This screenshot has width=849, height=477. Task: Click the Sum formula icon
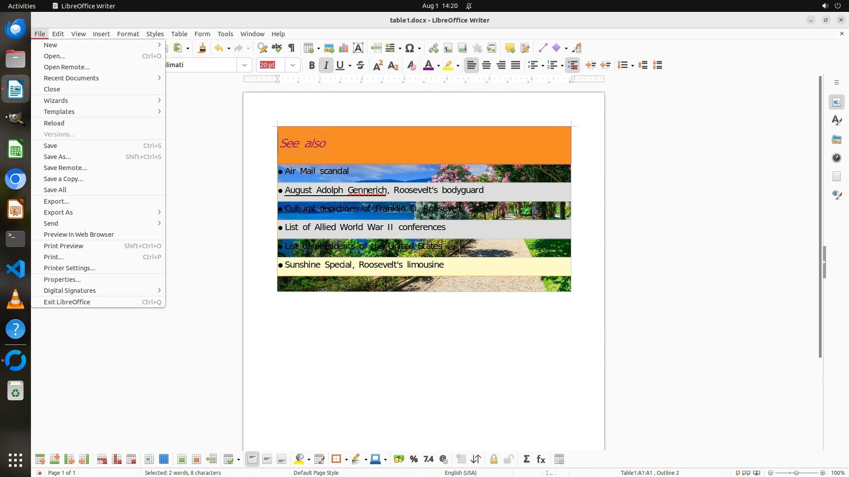tap(526, 459)
